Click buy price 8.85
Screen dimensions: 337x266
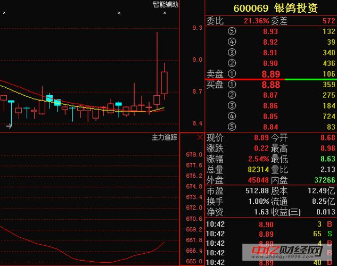[270, 117]
